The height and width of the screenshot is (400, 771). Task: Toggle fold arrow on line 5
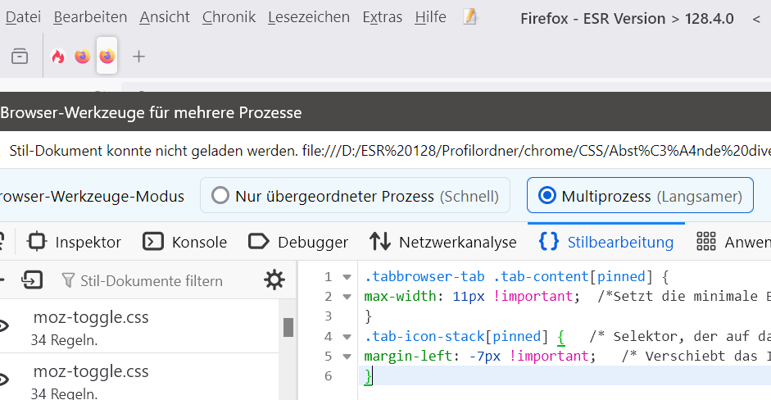347,356
